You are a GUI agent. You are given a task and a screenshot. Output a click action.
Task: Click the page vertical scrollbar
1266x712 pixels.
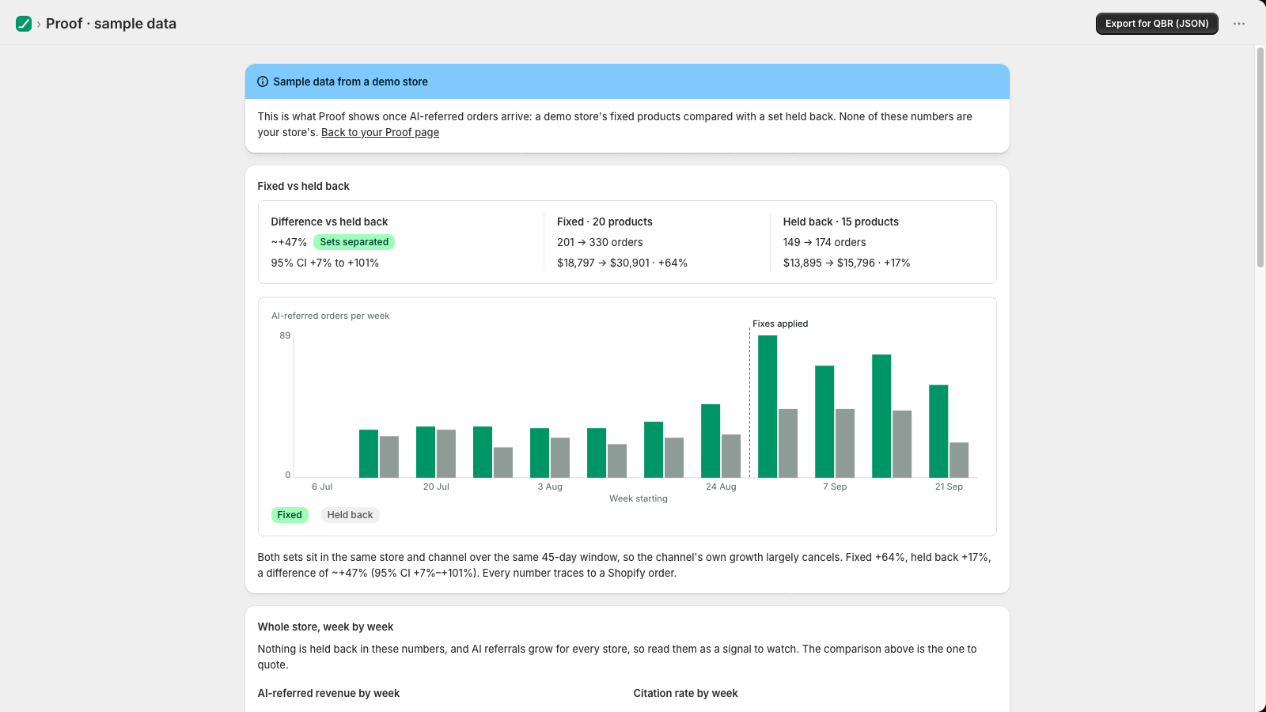coord(1260,158)
